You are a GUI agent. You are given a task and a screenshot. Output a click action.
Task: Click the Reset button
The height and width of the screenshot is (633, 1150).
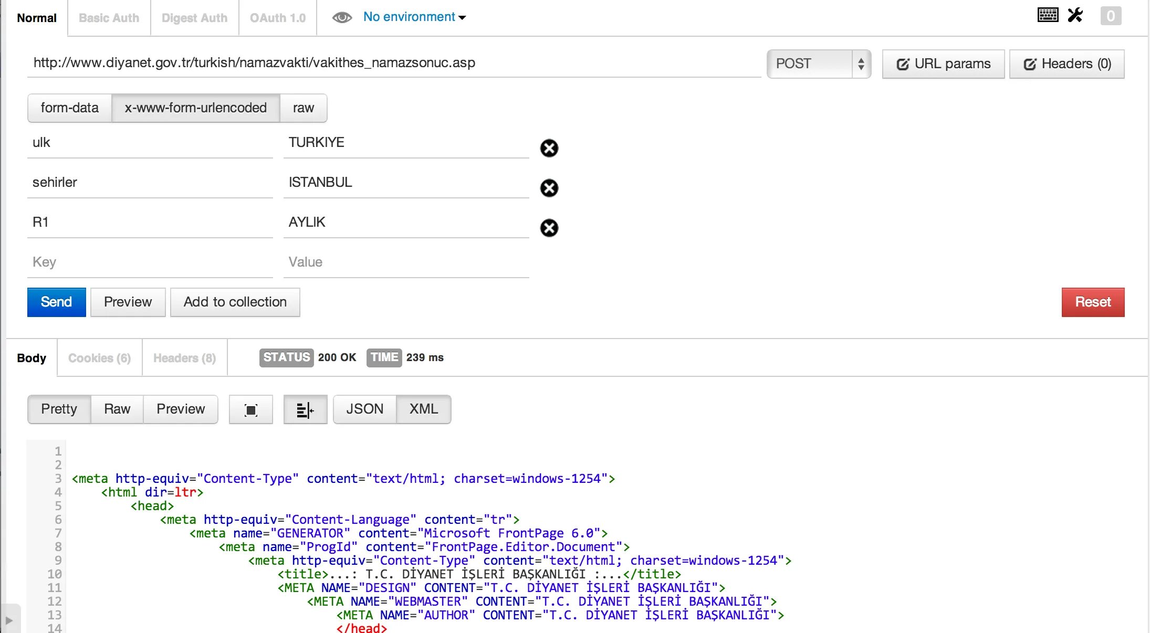(x=1092, y=302)
